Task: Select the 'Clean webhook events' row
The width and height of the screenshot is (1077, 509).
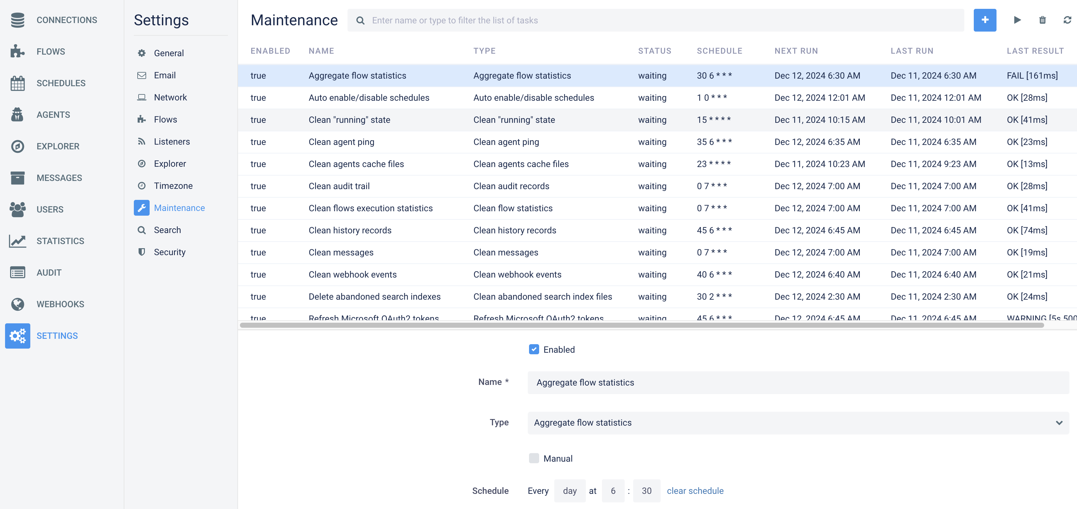Action: coord(657,275)
